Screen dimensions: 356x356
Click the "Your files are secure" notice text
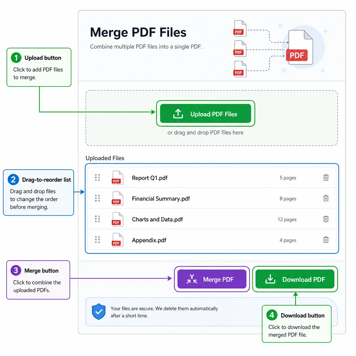pos(164,312)
